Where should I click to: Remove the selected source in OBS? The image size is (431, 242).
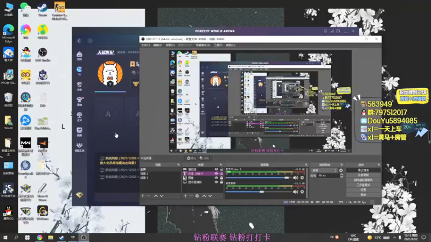pos(191,196)
